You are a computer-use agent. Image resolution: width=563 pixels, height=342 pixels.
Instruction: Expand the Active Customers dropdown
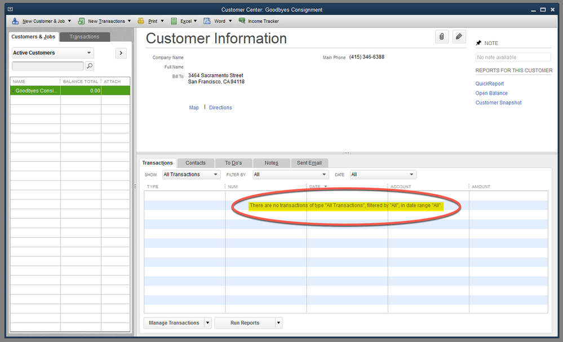[x=52, y=53]
